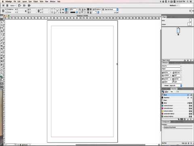Switch to the Pages panel tab
Image resolution: width=194 pixels, height=146 pixels.
tap(164, 17)
